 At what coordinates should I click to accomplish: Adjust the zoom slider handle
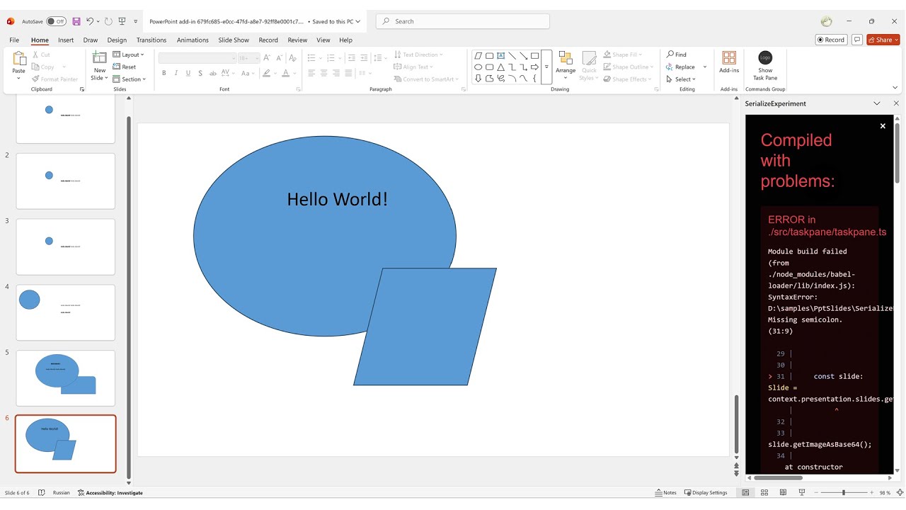[x=843, y=492]
